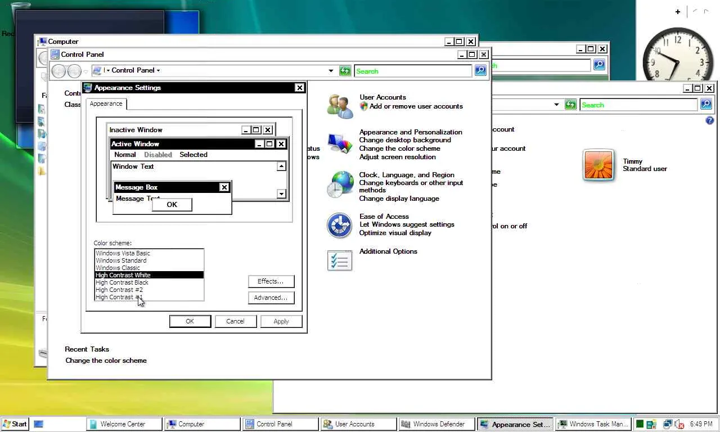Click Disabled in the preview menu bar
The image size is (720, 432).
[158, 155]
